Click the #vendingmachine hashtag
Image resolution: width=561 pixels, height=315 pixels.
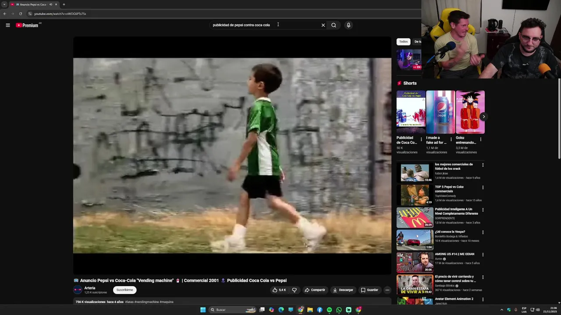tap(146, 302)
